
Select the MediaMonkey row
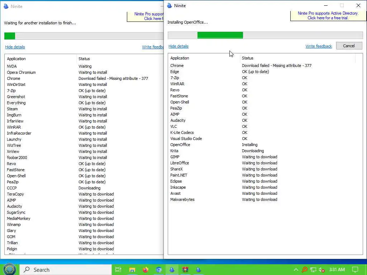point(84,218)
